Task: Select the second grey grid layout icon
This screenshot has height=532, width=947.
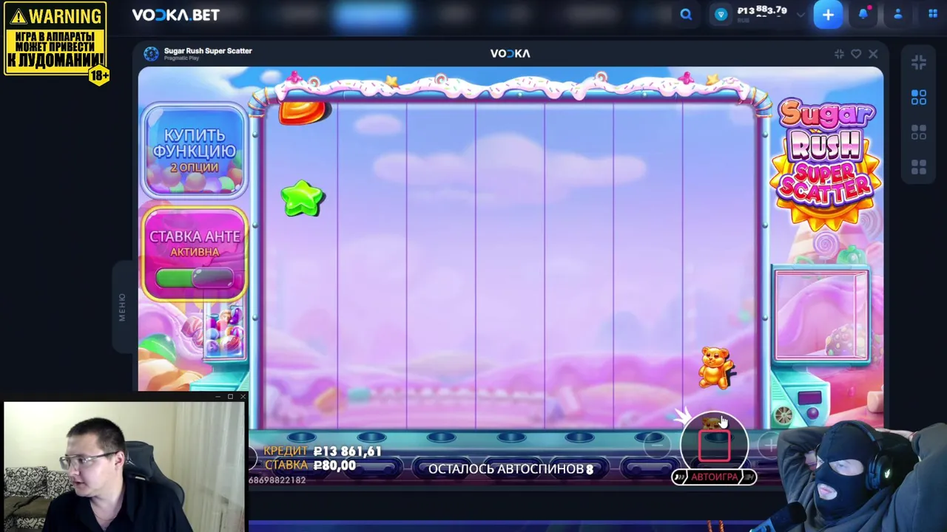Action: tap(919, 132)
